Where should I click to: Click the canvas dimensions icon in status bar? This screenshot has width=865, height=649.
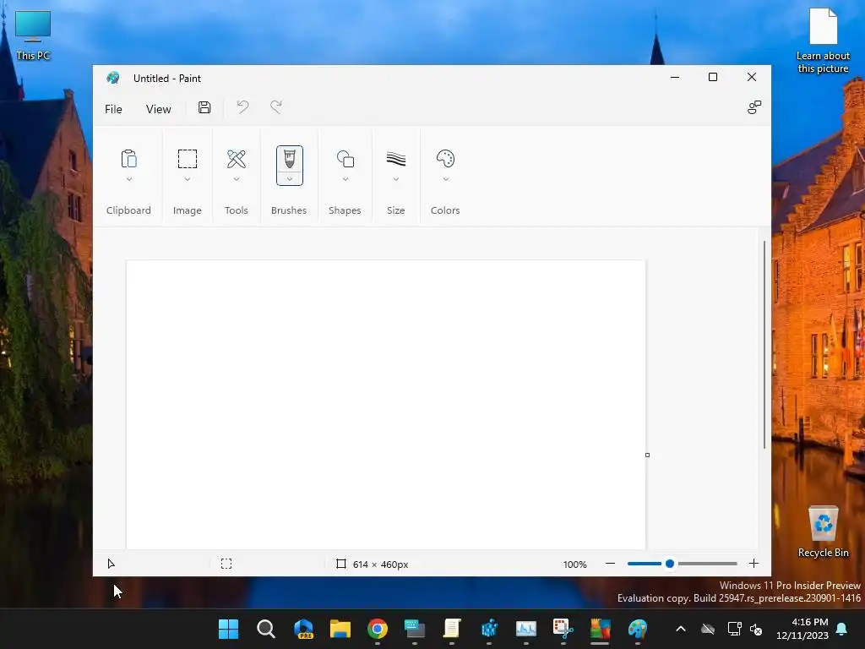point(341,564)
